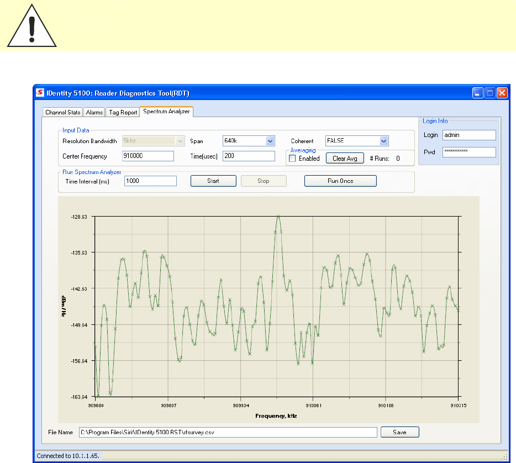Click the Time(usec) input field
This screenshot has height=463, width=516.
pyautogui.click(x=249, y=156)
